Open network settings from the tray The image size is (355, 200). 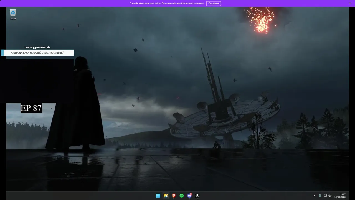click(326, 196)
